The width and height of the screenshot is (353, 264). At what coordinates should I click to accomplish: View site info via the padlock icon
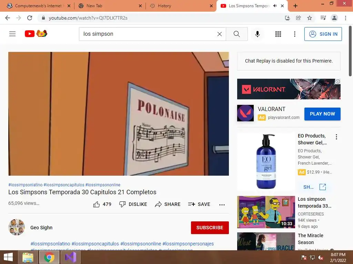click(43, 18)
